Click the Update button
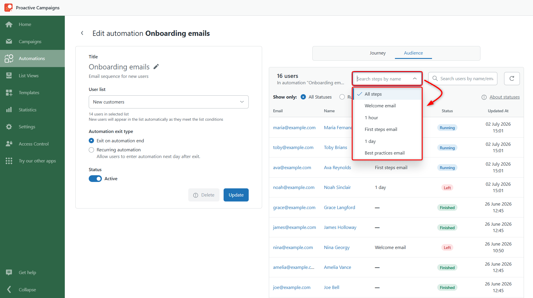The width and height of the screenshot is (533, 298). pyautogui.click(x=236, y=195)
